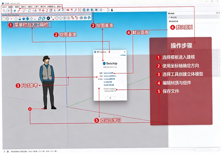Open the API link in About dialog
This screenshot has height=154, width=222.
108,82
